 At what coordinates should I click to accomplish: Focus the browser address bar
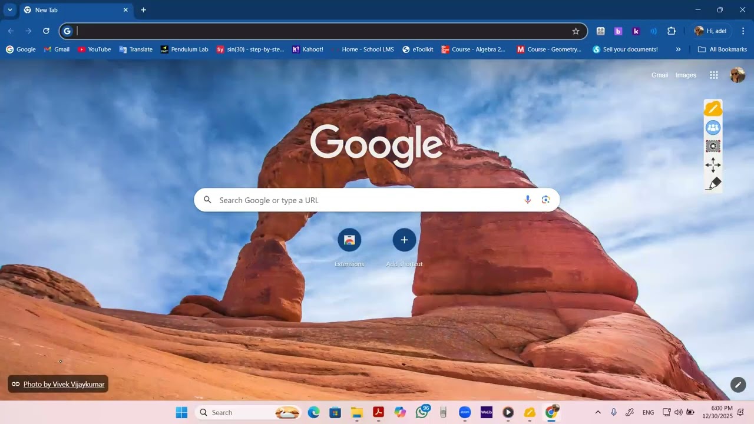click(x=323, y=31)
